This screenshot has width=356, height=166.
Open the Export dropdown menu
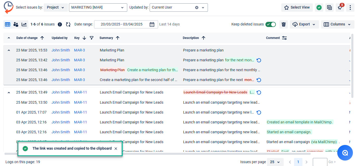coord(304,24)
